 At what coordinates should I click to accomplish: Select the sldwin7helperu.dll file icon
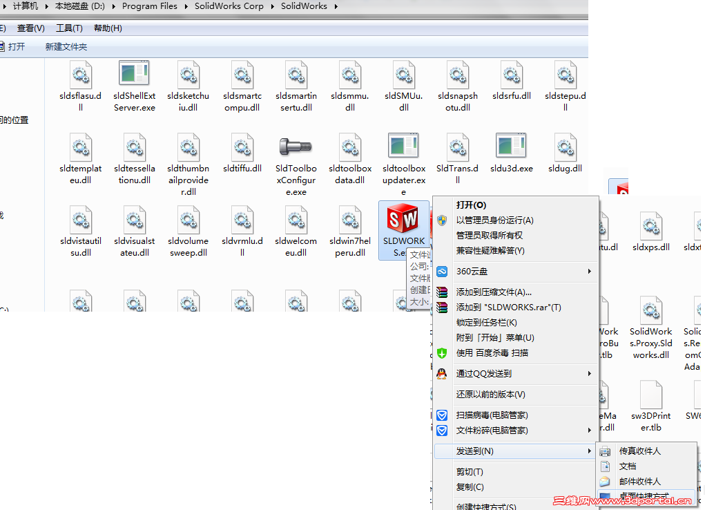[x=350, y=220]
